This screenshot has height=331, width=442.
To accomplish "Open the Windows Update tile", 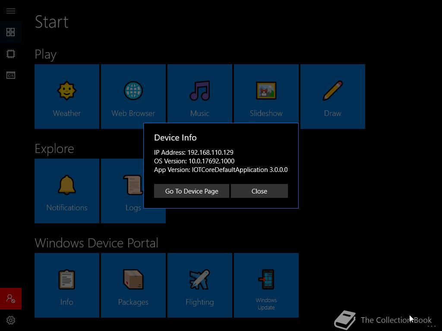I will [x=266, y=285].
